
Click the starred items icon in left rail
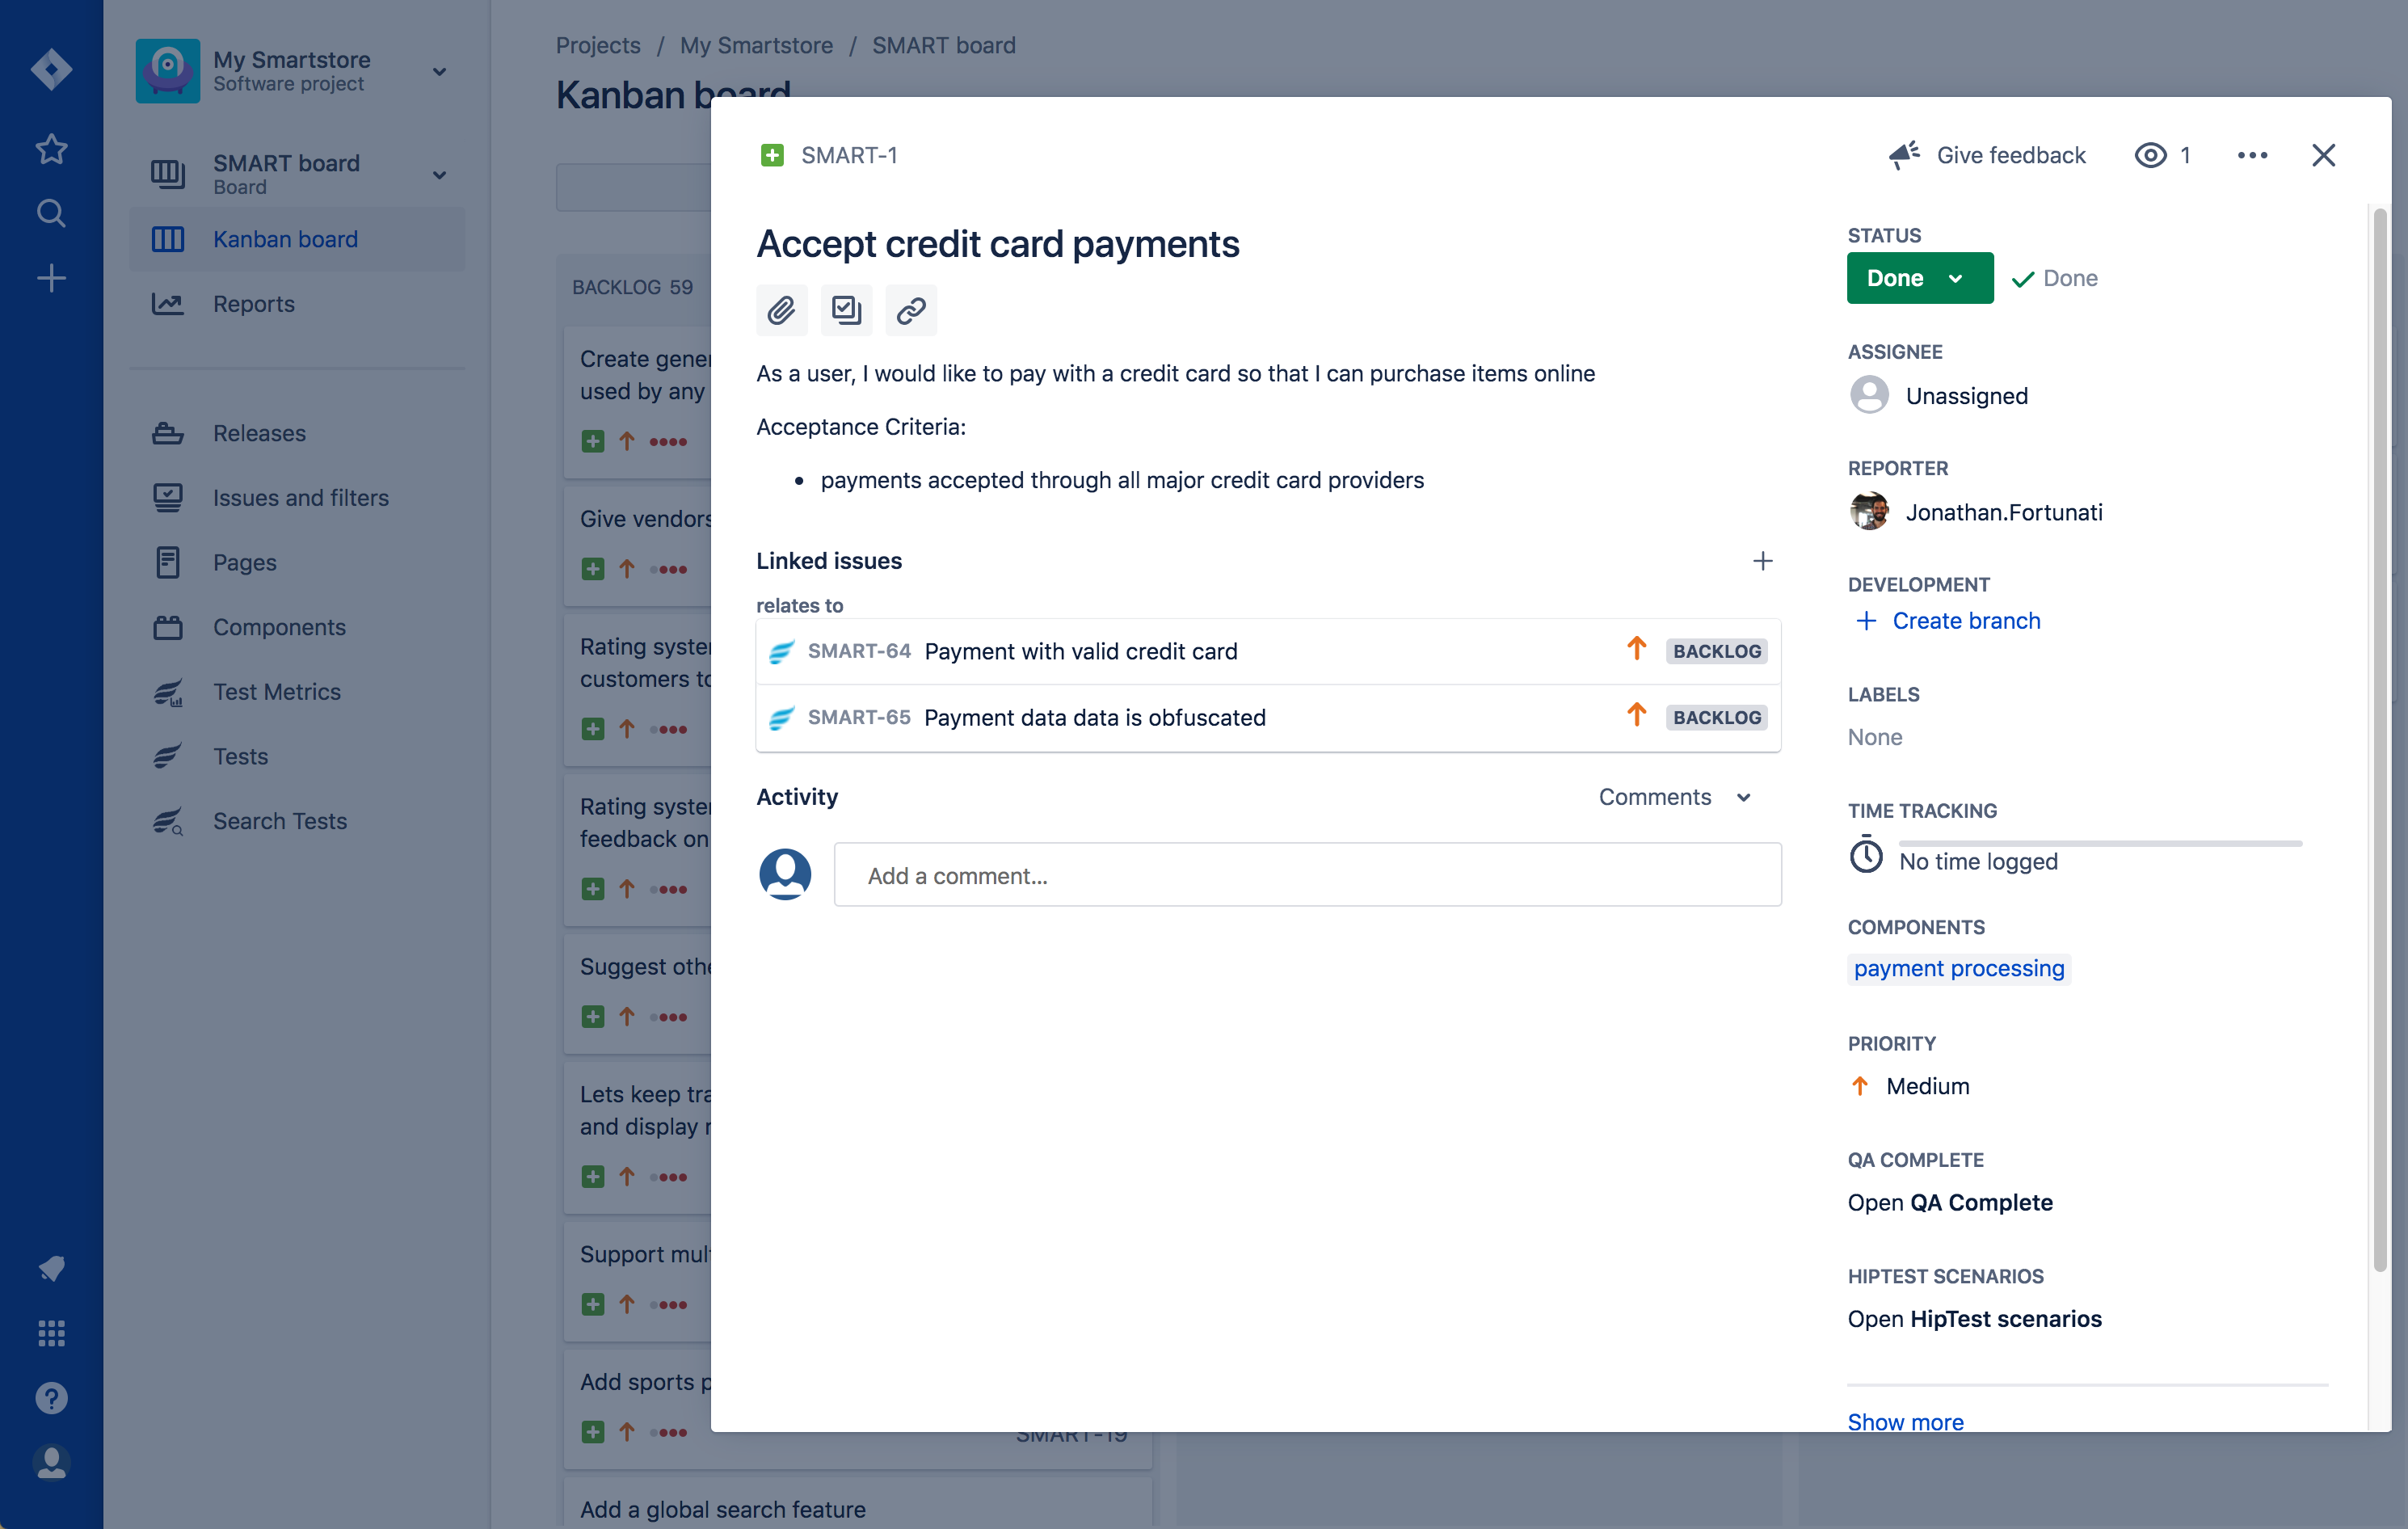51,149
